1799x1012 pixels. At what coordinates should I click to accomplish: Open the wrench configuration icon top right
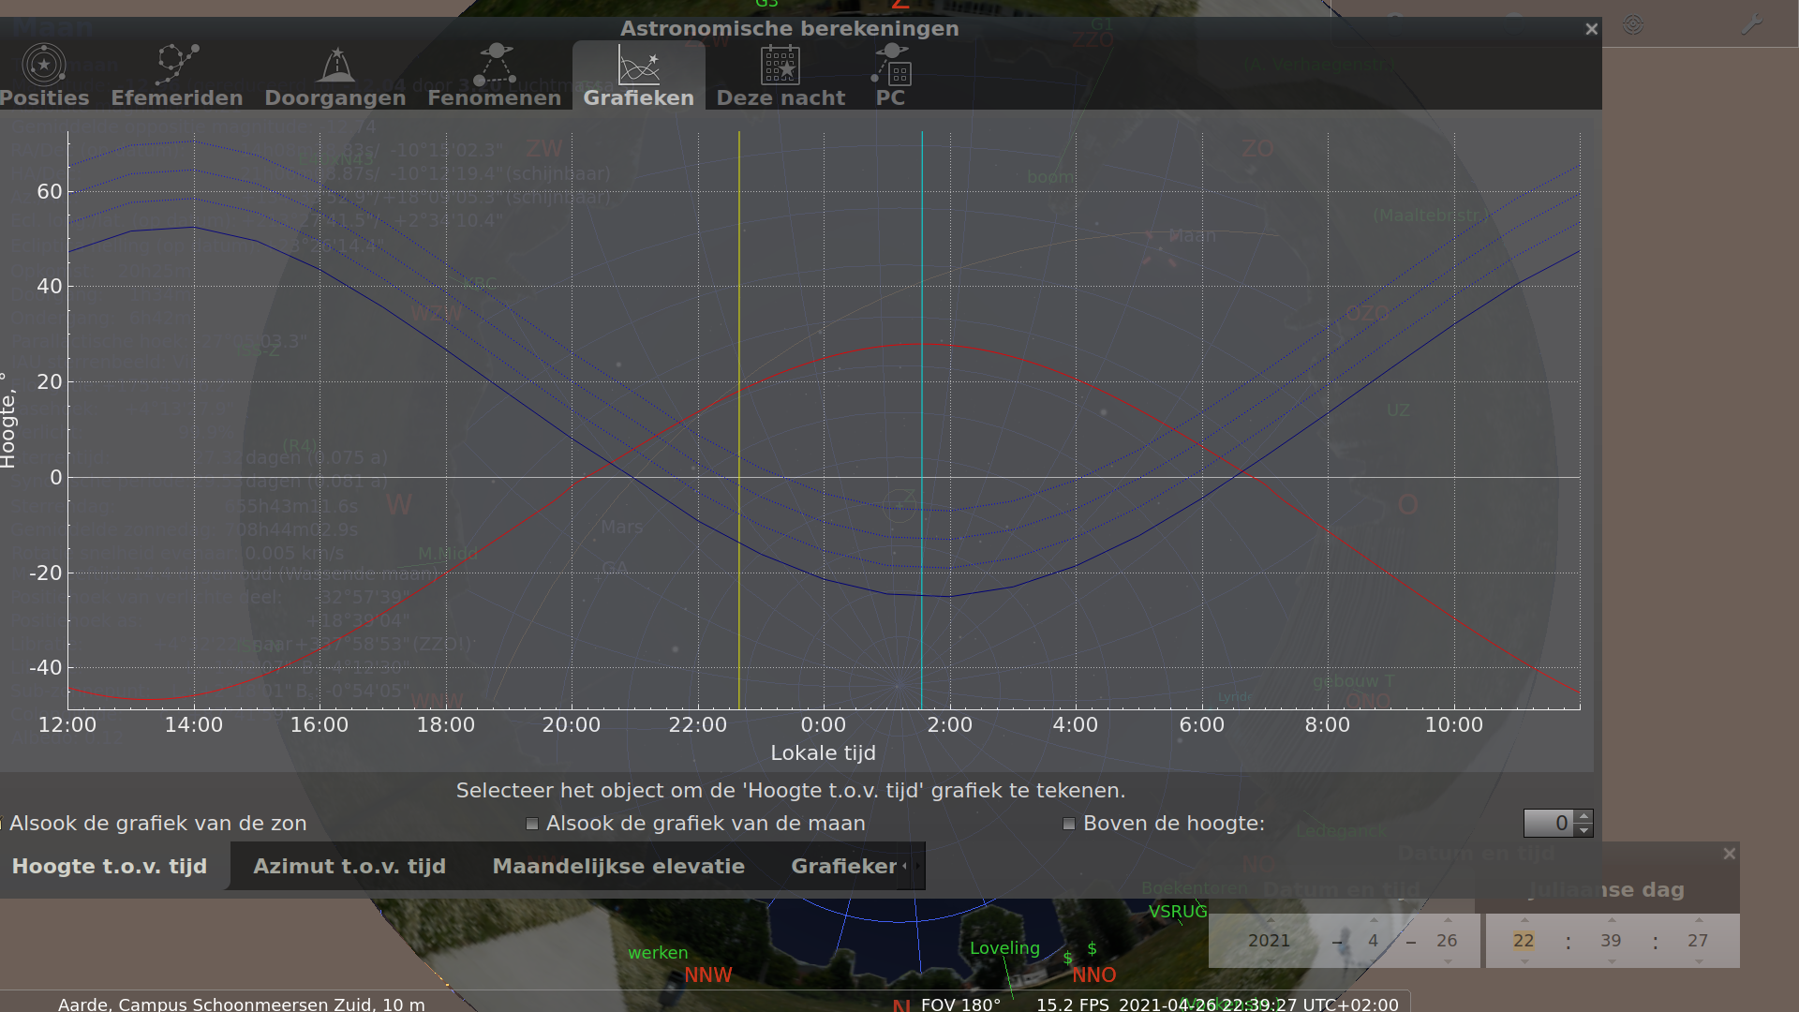(x=1750, y=24)
